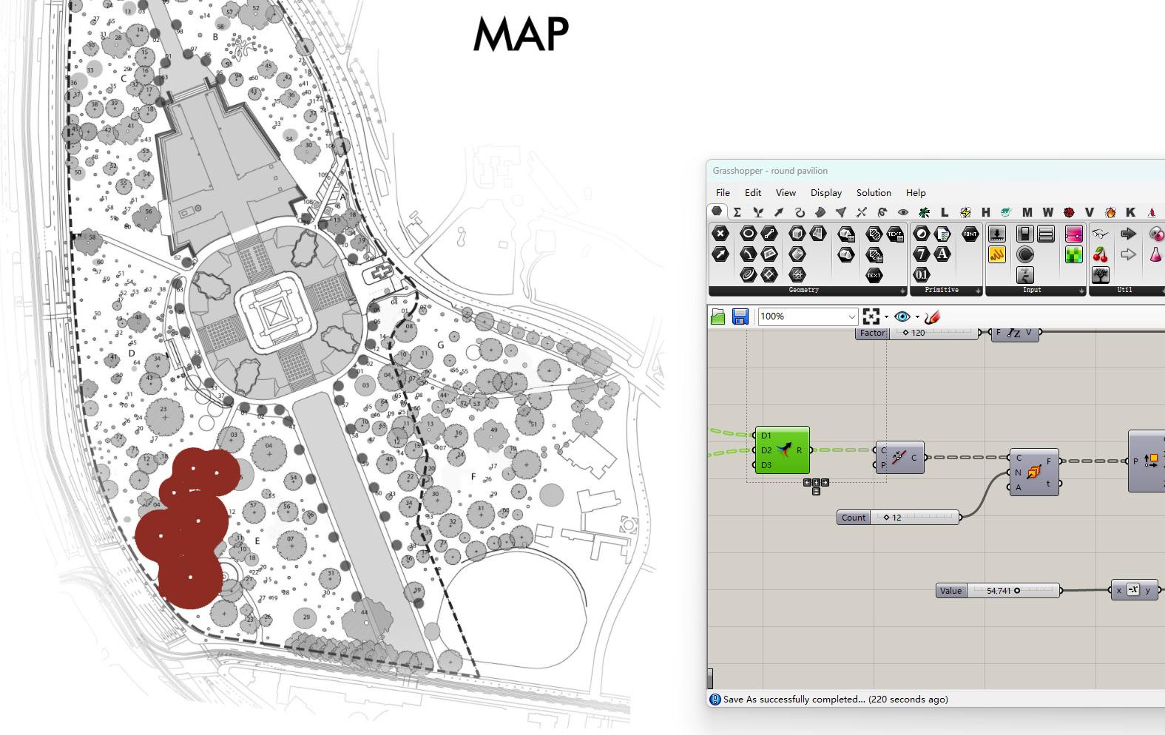Viewport: 1165px width, 735px height.
Task: Toggle the canvas preview eye button
Action: pyautogui.click(x=902, y=316)
